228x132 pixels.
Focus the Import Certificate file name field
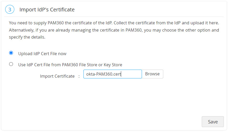tap(112, 74)
